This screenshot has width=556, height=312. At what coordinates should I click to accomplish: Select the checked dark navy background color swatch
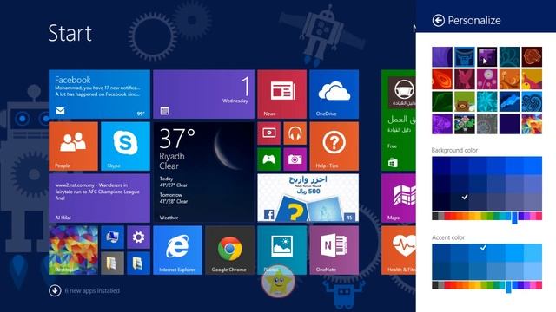click(460, 202)
